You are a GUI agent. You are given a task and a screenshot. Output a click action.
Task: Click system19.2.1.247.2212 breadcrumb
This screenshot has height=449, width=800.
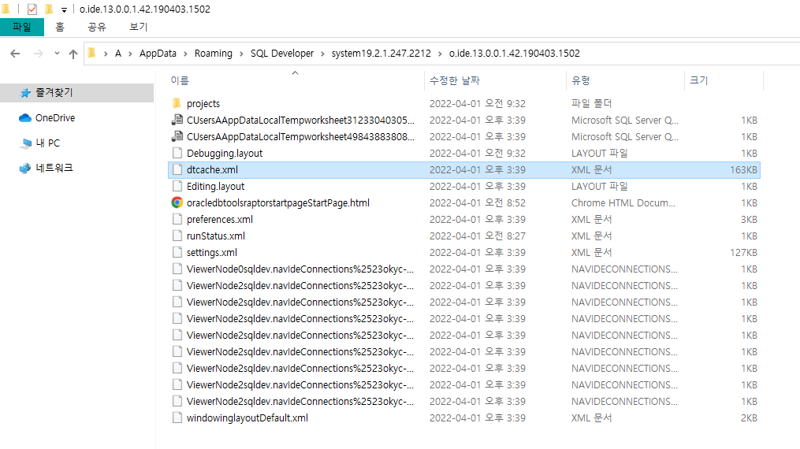[x=381, y=54]
